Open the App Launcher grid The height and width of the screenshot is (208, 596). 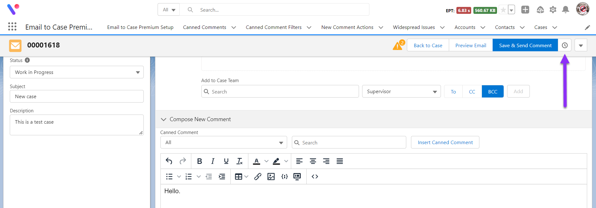tap(12, 27)
